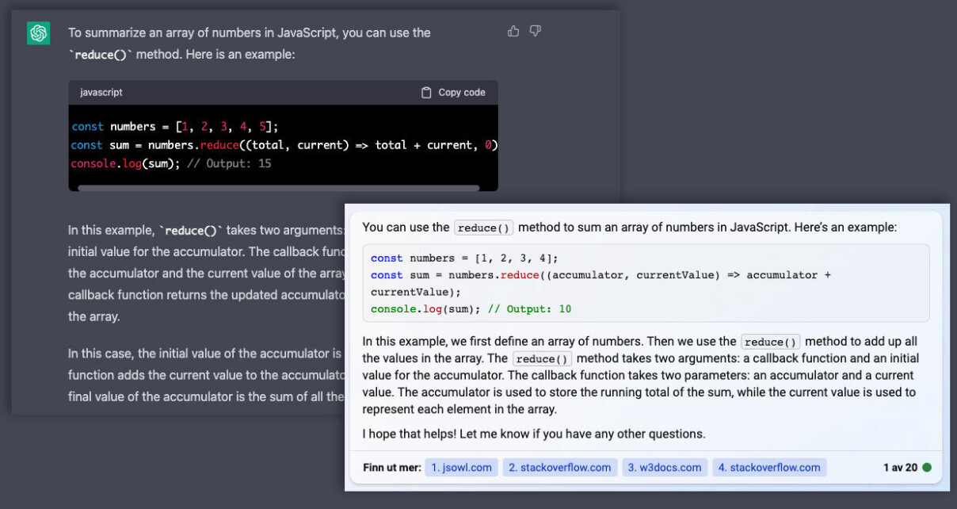Click the 'console.log(sum); // Output: 15' line
The height and width of the screenshot is (509, 957).
coord(171,163)
